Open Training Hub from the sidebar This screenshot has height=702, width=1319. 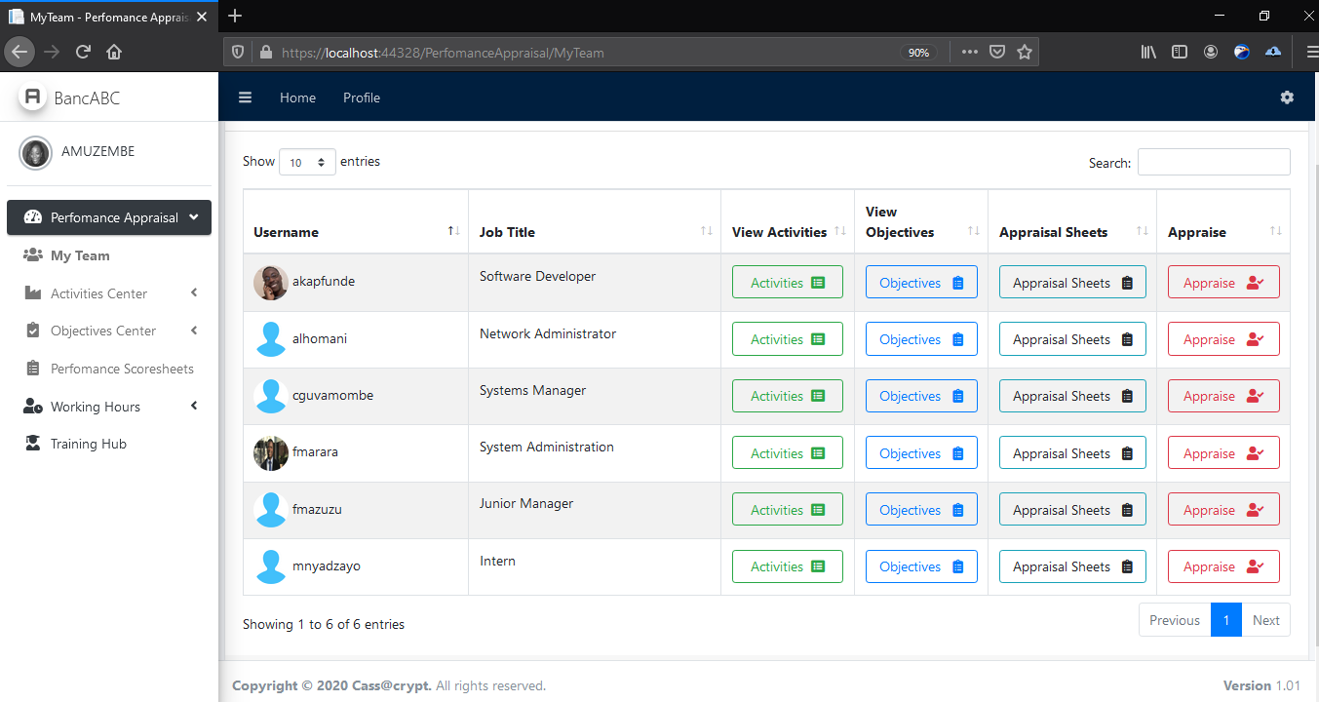pos(89,444)
